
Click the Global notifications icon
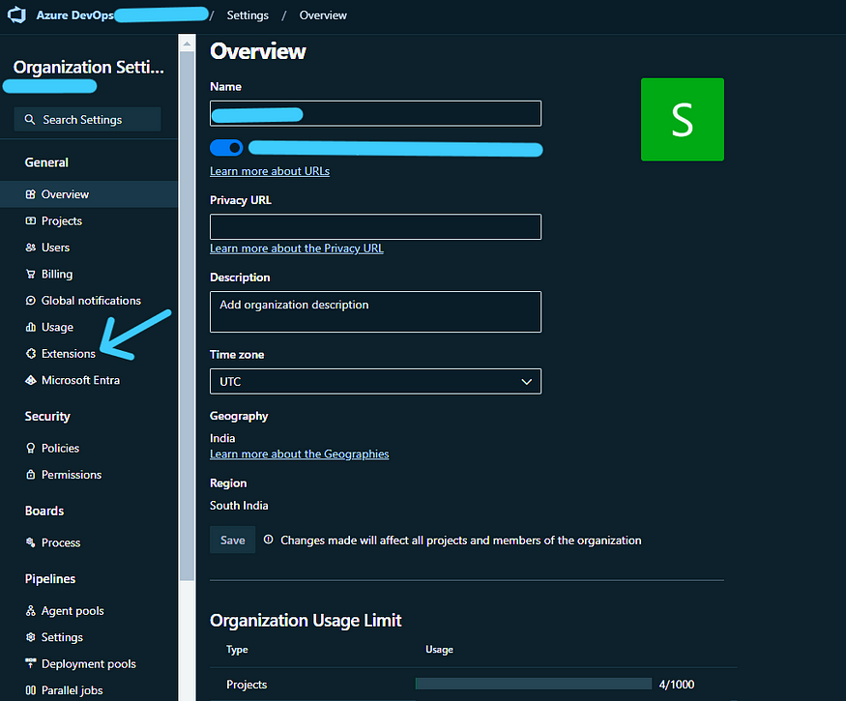click(30, 301)
